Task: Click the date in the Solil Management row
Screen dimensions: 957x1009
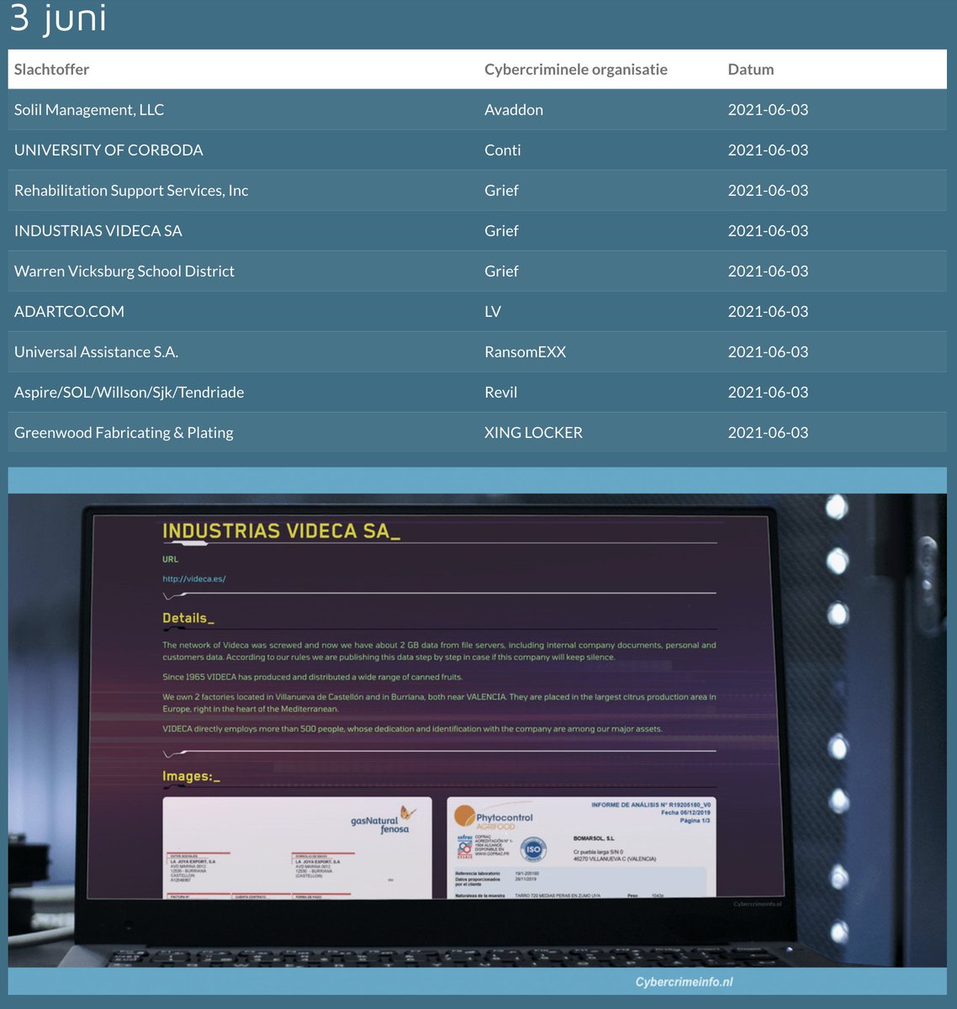Action: (x=768, y=110)
